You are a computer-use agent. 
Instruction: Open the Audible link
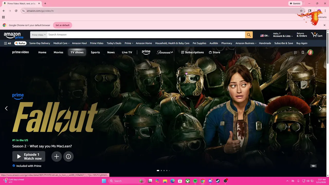(x=214, y=43)
